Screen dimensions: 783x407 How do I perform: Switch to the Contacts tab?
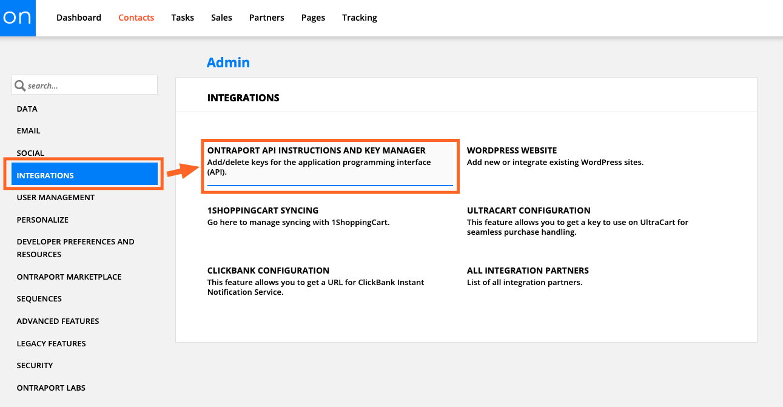click(136, 18)
